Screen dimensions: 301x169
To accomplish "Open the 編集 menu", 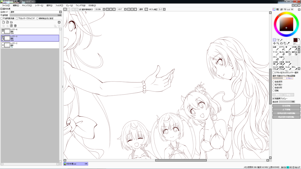I will point(16,5).
